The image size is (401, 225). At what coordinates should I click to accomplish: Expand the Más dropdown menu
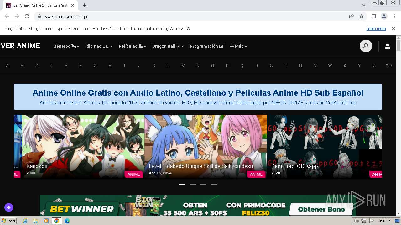238,46
